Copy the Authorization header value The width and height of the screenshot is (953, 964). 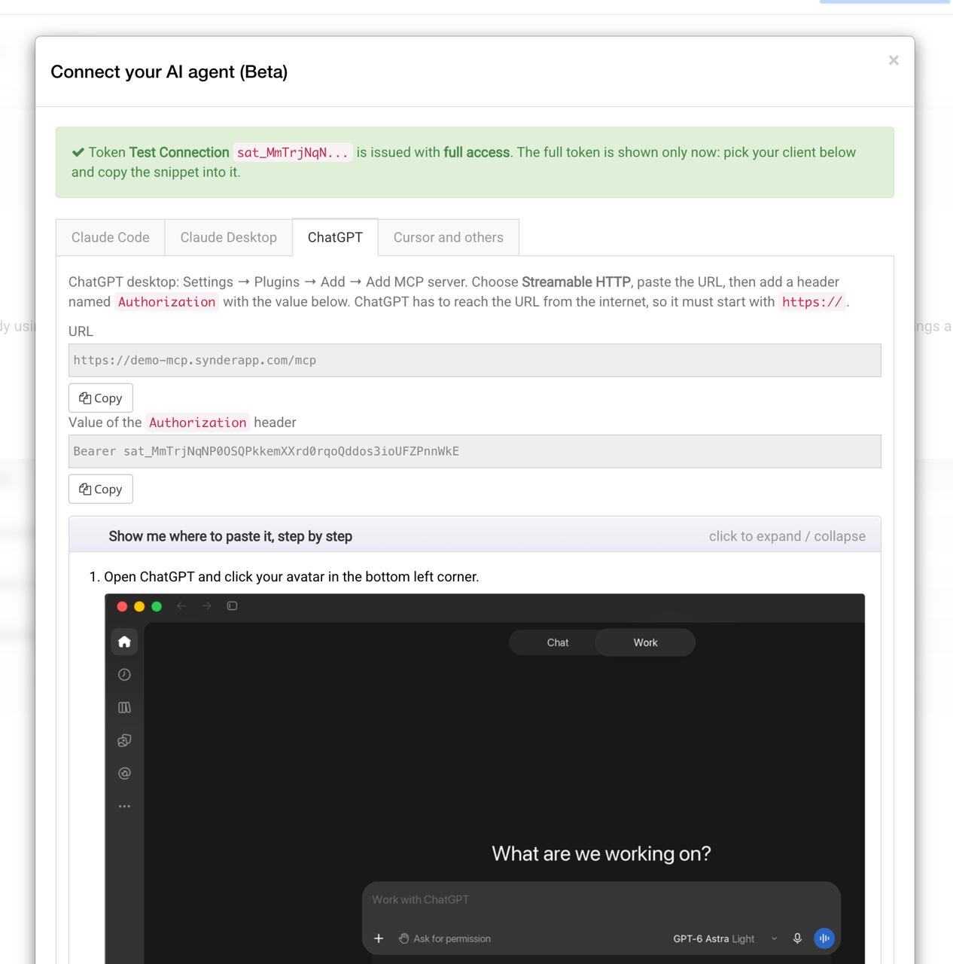point(101,489)
